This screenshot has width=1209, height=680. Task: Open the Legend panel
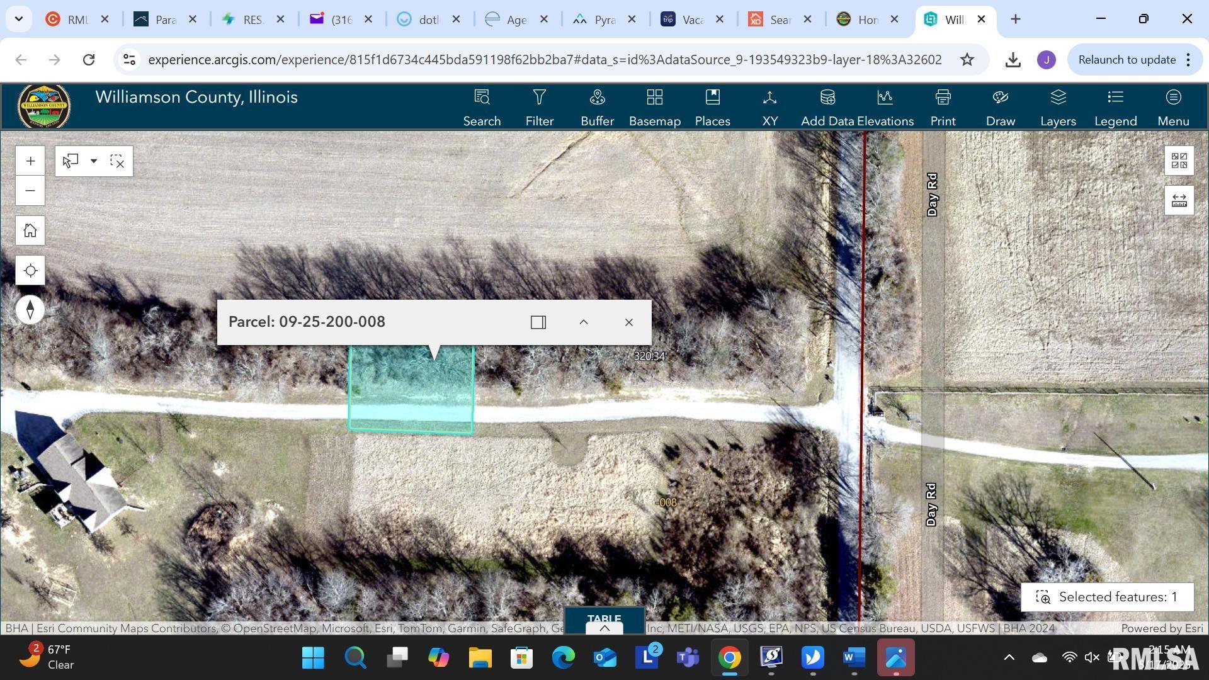pyautogui.click(x=1115, y=106)
